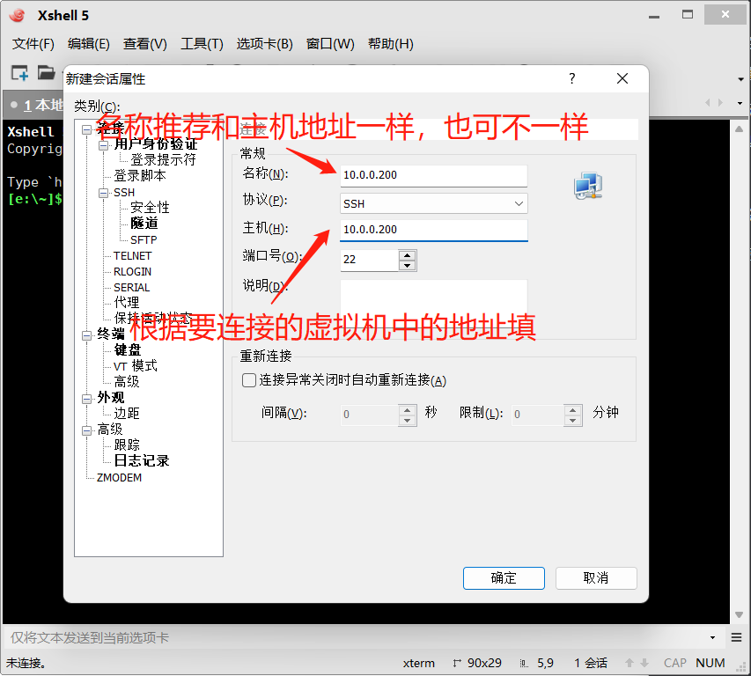
Task: Click the network computers session icon
Action: (588, 186)
